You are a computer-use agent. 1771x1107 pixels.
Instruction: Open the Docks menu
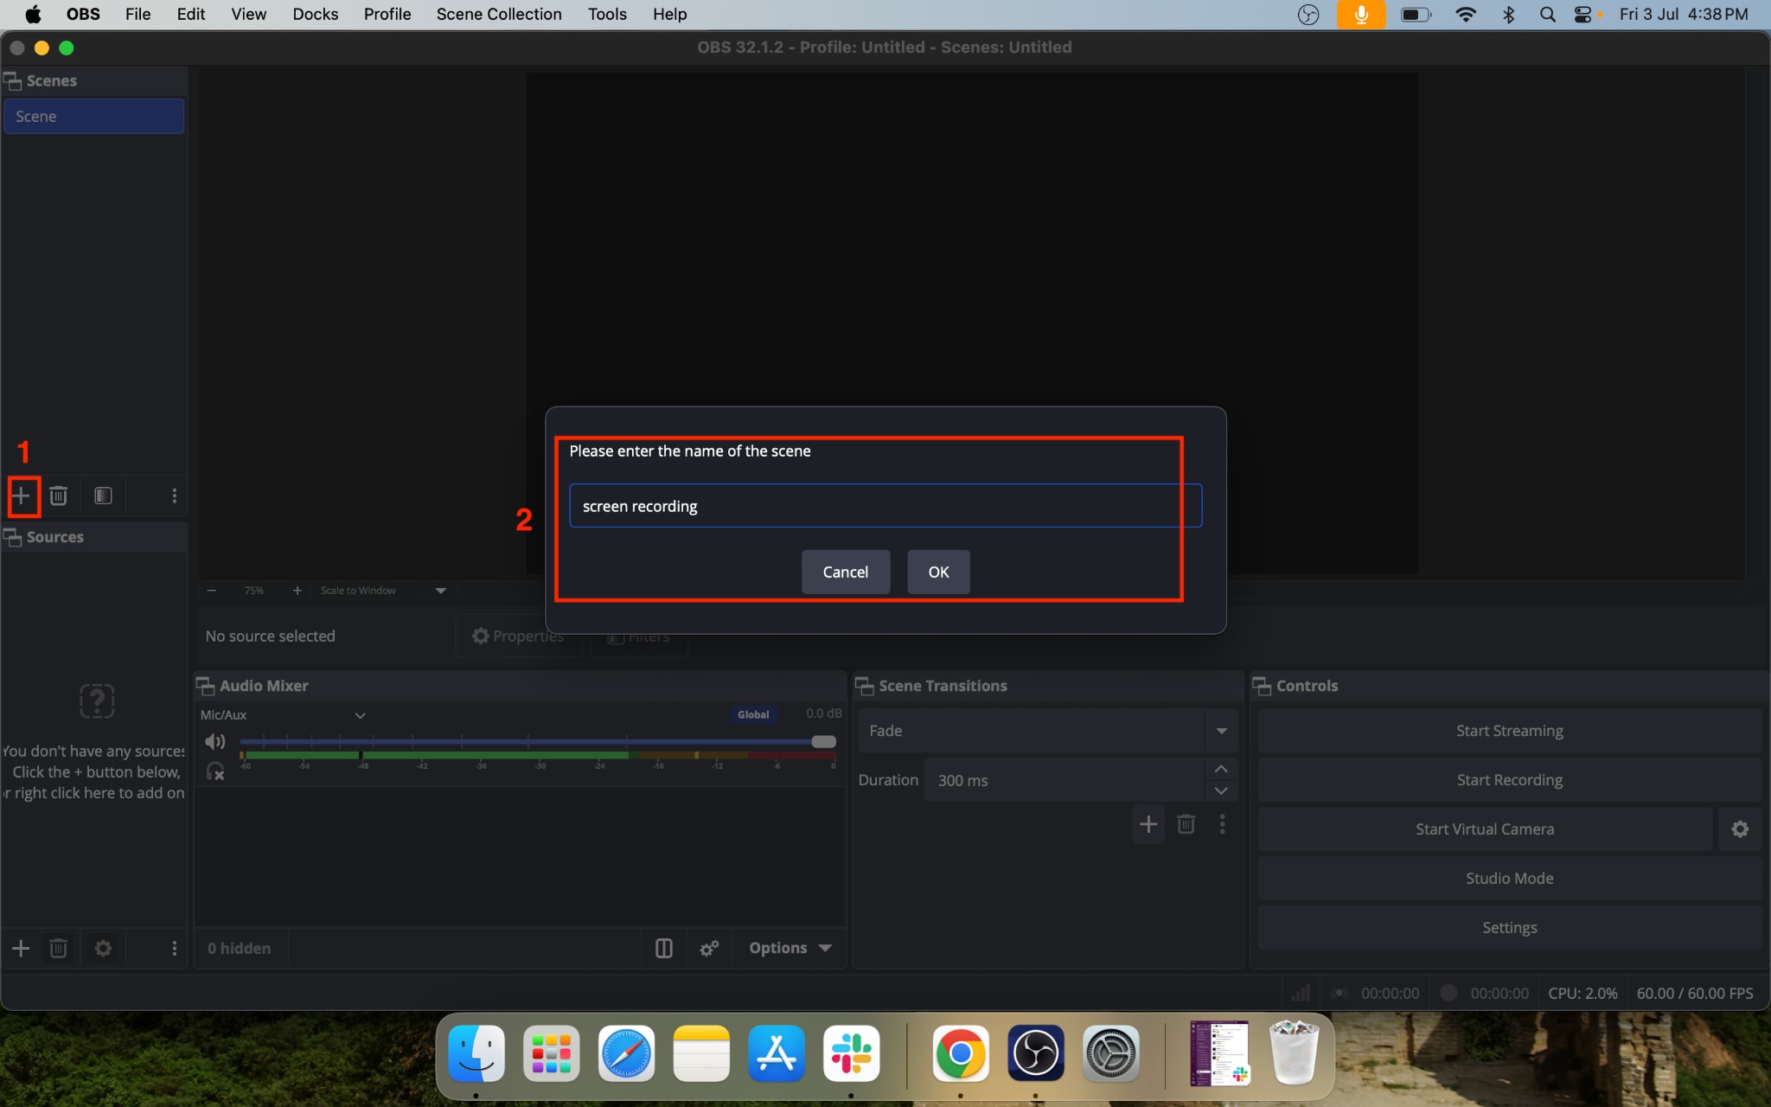[x=315, y=15]
